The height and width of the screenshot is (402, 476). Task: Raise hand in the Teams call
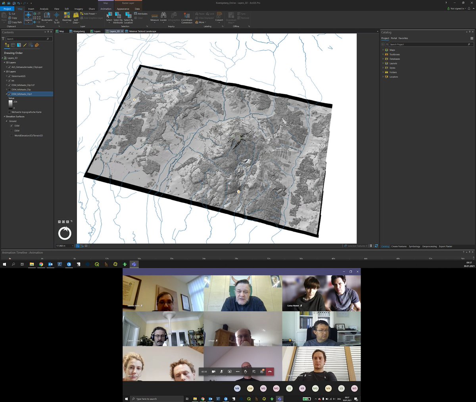(x=246, y=372)
